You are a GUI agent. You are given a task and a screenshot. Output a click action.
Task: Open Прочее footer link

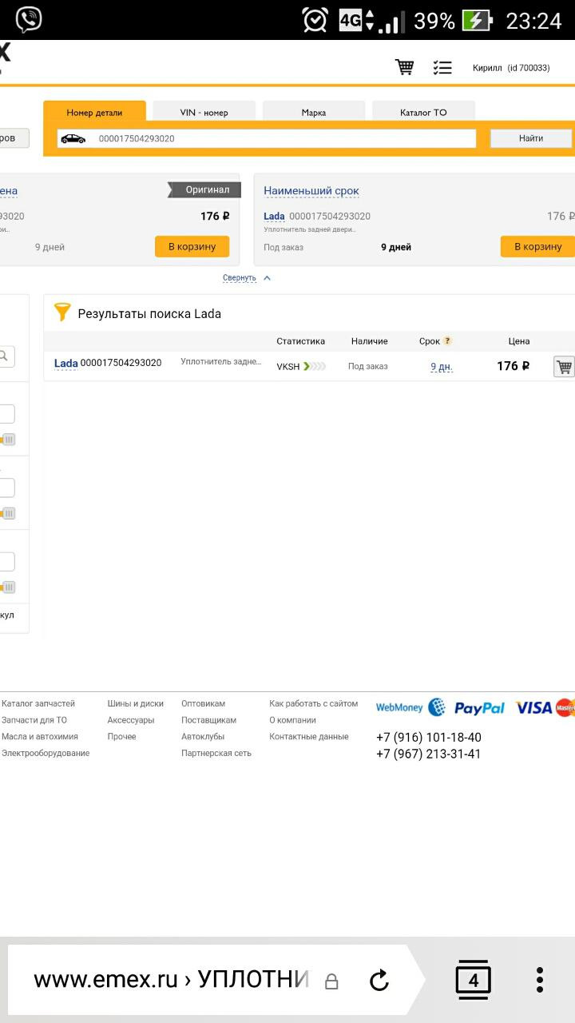click(122, 736)
